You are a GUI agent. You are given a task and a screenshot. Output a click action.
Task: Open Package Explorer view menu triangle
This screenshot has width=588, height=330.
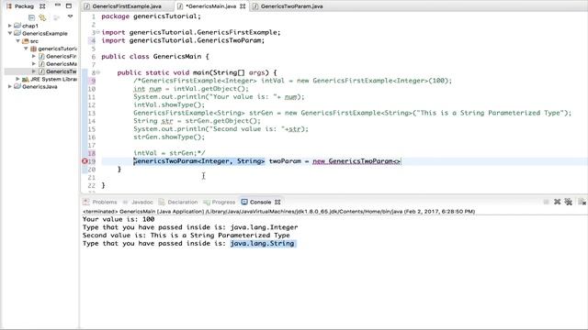click(70, 16)
